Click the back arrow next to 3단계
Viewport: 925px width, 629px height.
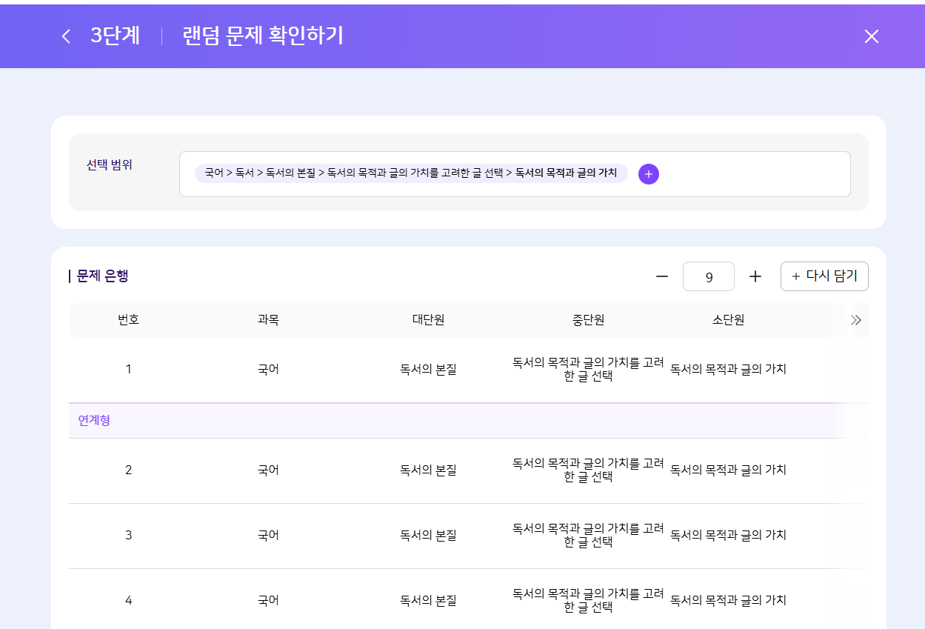66,36
